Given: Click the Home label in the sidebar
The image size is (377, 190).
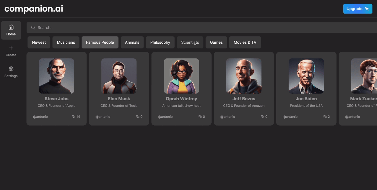Looking at the screenshot, I should pyautogui.click(x=11, y=34).
